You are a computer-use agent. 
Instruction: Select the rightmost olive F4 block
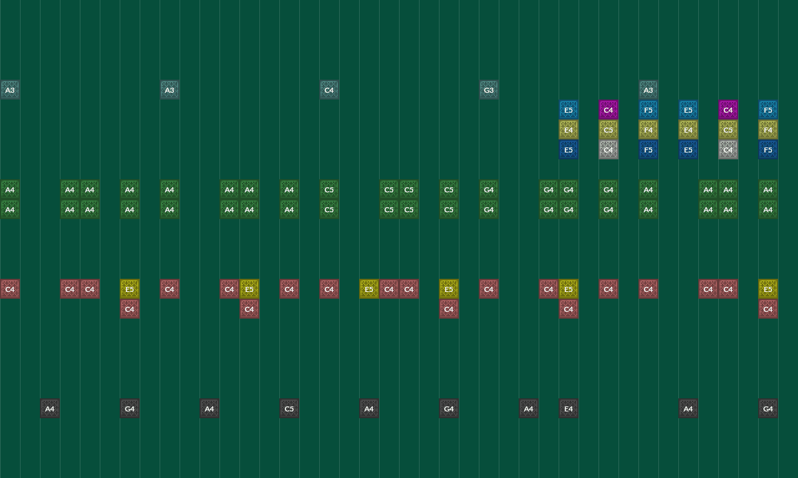tap(768, 129)
